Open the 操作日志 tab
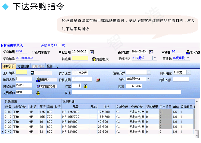The image size is (201, 143). 53,66
